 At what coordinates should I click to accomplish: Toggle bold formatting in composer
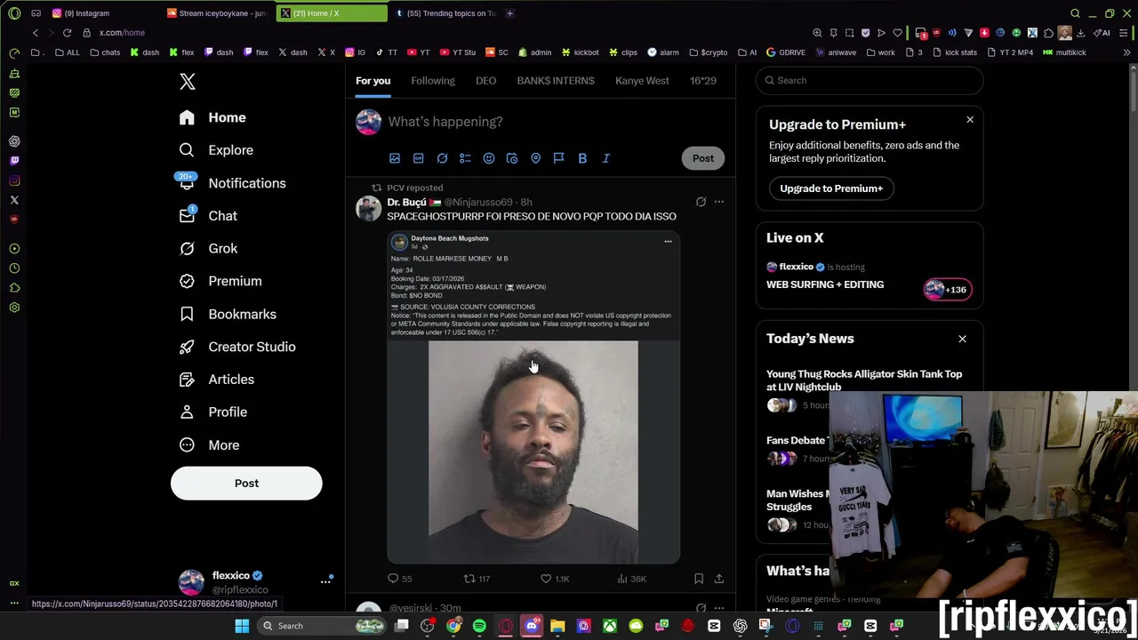pyautogui.click(x=582, y=158)
